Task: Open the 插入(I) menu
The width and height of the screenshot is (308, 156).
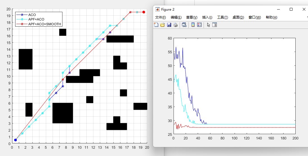Action: pyautogui.click(x=207, y=17)
